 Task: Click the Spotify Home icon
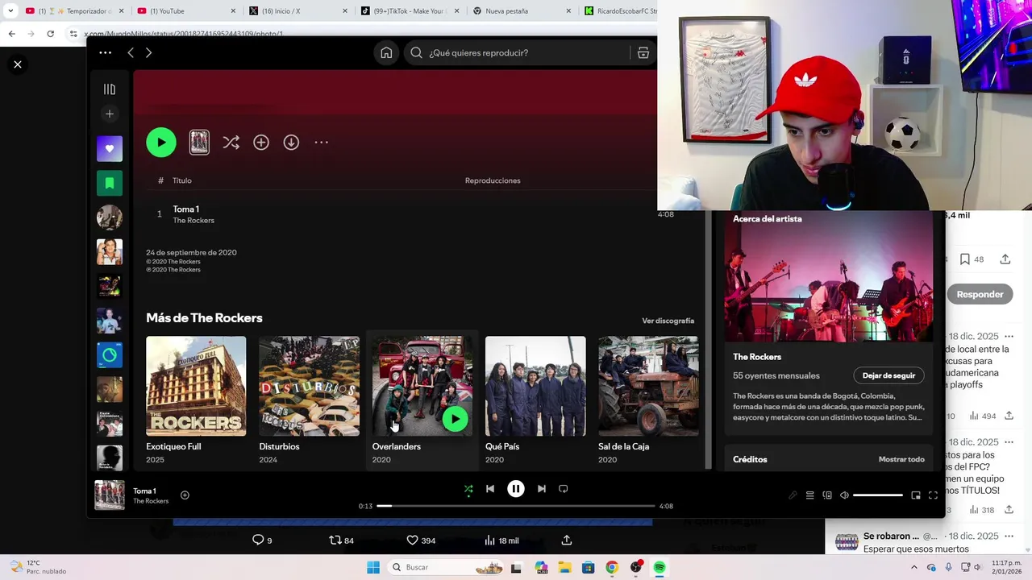(x=386, y=53)
